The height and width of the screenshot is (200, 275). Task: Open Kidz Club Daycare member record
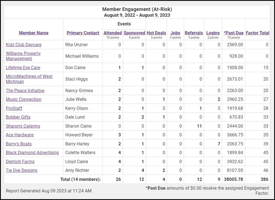[x=24, y=45]
